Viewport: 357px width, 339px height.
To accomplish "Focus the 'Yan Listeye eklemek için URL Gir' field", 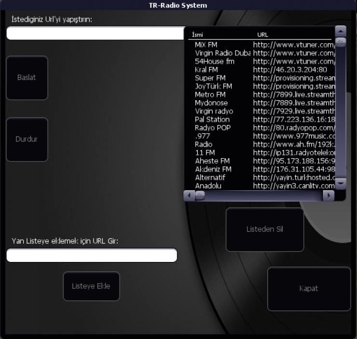I will 92,255.
